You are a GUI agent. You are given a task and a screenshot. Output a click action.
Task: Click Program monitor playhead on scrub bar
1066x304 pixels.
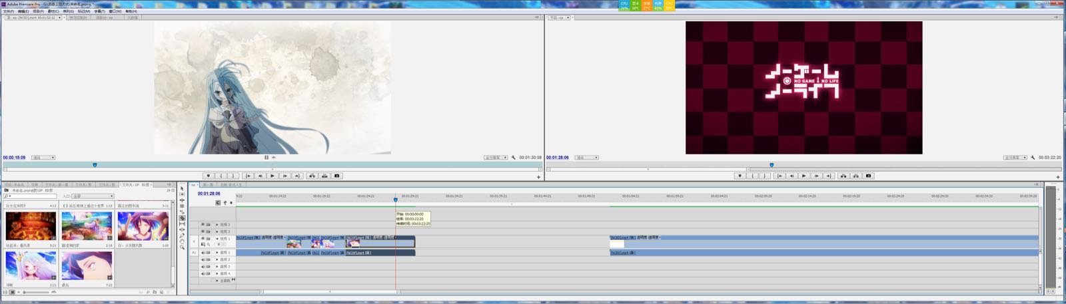[x=772, y=164]
